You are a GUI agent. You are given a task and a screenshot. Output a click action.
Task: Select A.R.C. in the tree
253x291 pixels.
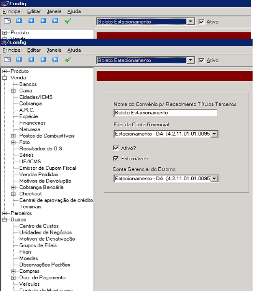pos(27,110)
